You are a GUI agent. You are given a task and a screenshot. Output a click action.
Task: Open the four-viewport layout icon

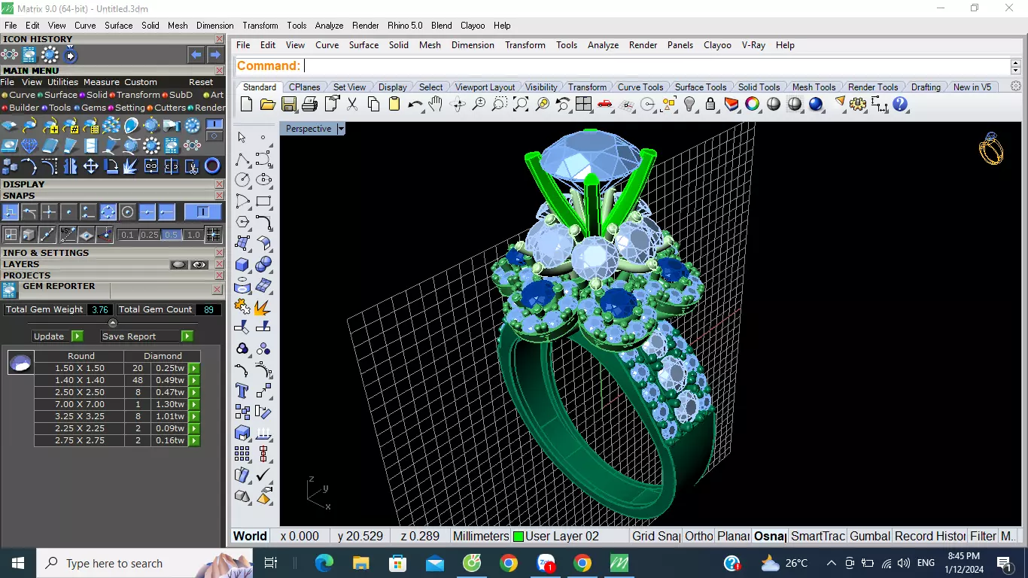coord(583,105)
